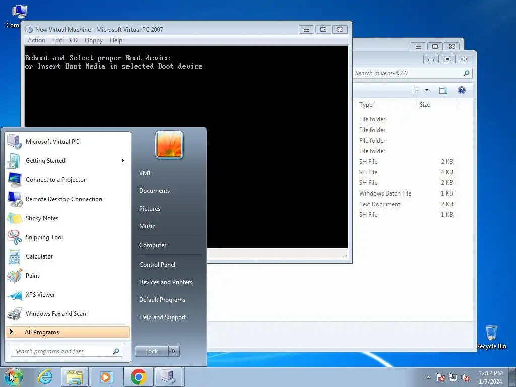516x387 pixels.
Task: Open the Snipping Tool
Action: [x=68, y=237]
